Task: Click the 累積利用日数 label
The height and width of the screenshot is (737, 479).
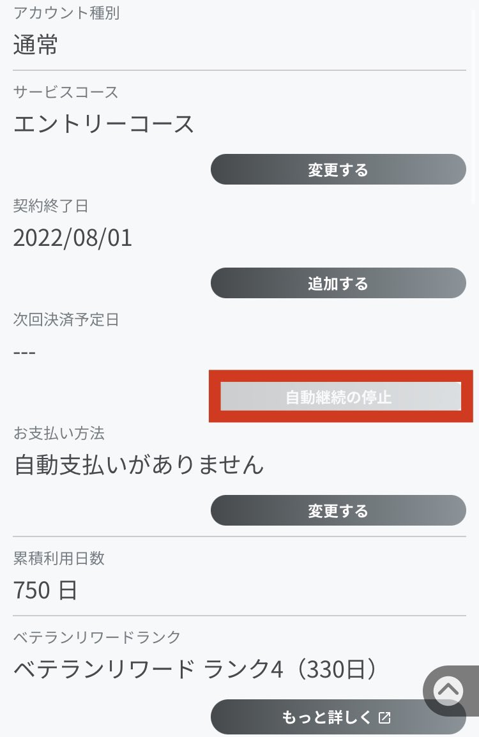Action: point(59,558)
